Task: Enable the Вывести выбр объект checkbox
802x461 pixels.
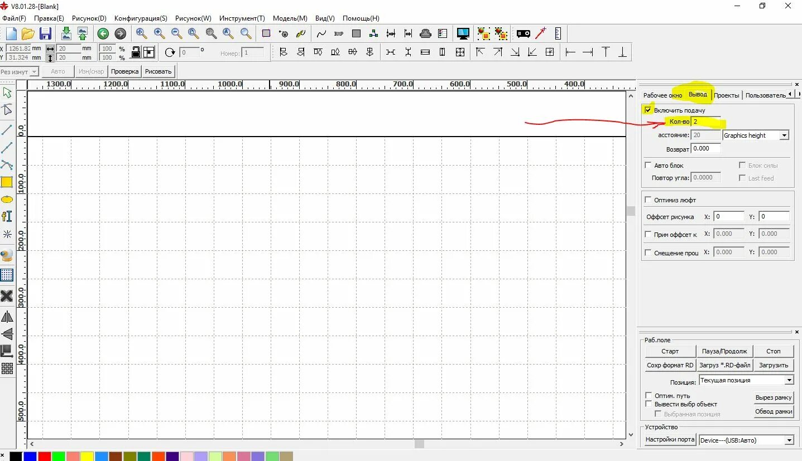Action: pyautogui.click(x=649, y=404)
